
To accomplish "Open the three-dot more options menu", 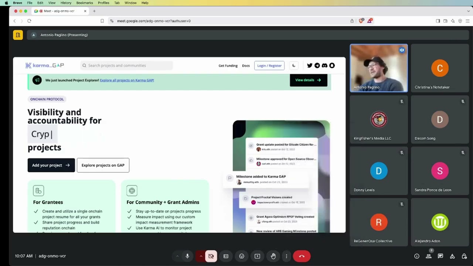I will pos(286,256).
